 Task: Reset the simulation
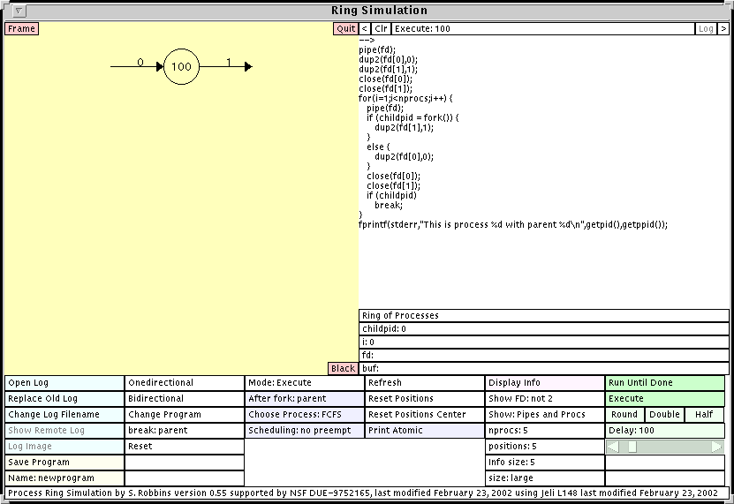pos(185,447)
